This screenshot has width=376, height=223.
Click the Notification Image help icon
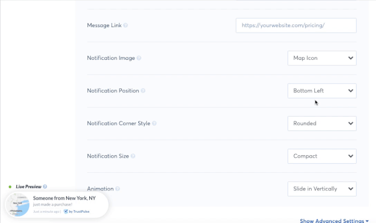(x=139, y=58)
